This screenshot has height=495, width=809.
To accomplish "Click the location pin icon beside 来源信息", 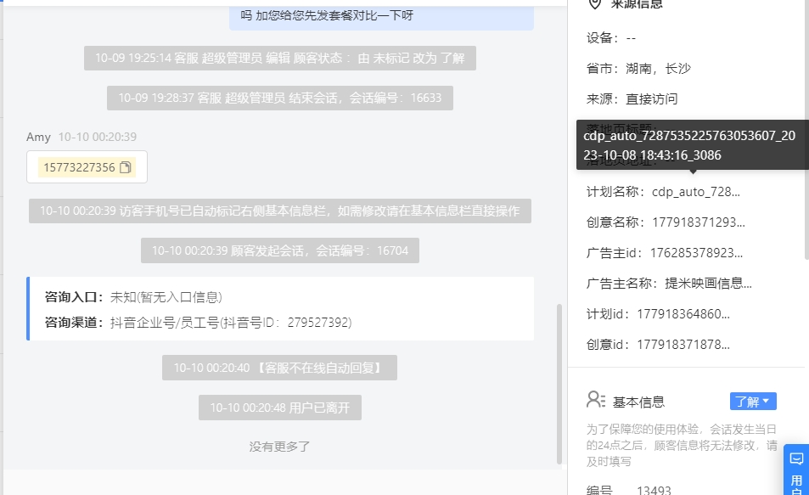I will coord(595,3).
